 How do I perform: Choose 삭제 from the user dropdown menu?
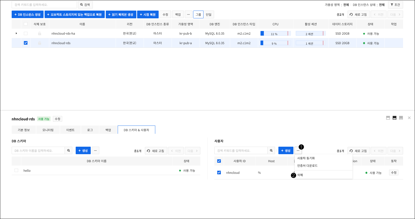coord(300,175)
